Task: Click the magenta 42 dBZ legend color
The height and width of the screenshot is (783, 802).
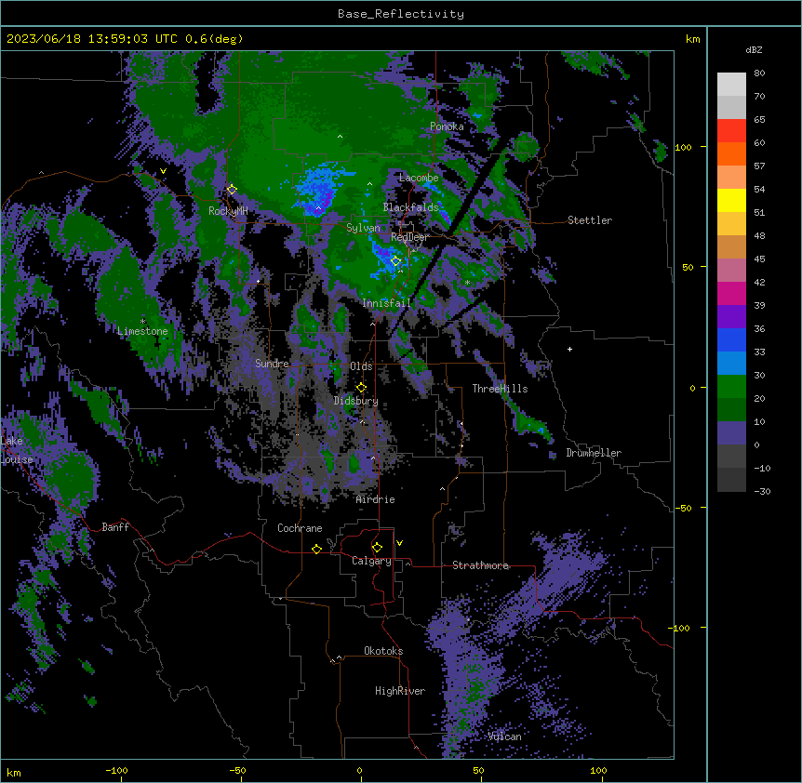Action: tap(731, 293)
